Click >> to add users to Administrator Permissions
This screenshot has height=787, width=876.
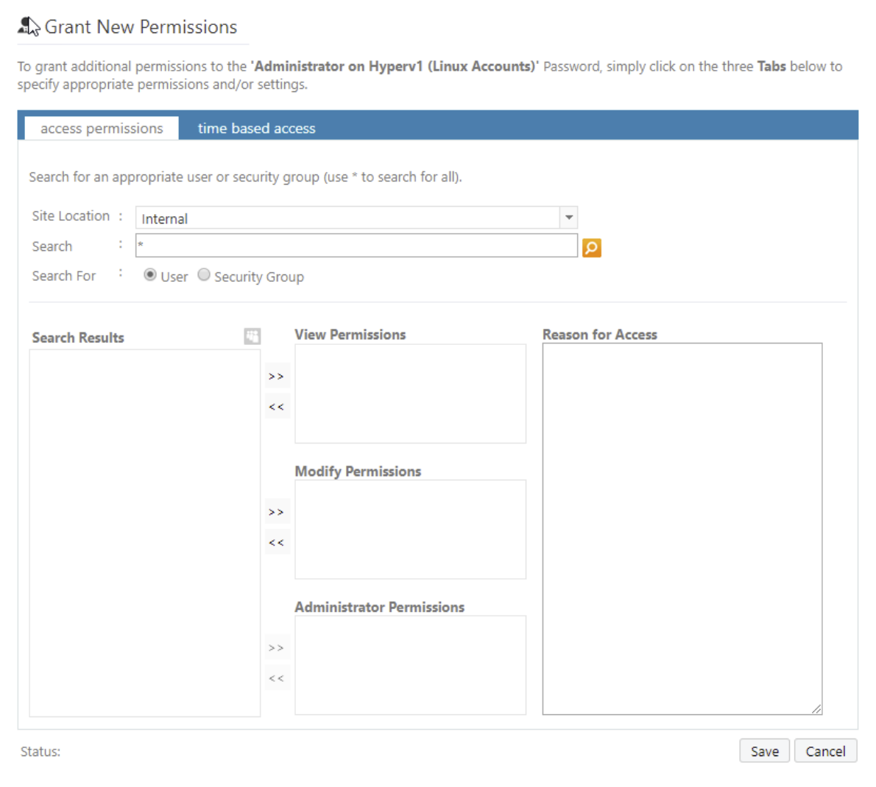pyautogui.click(x=277, y=647)
